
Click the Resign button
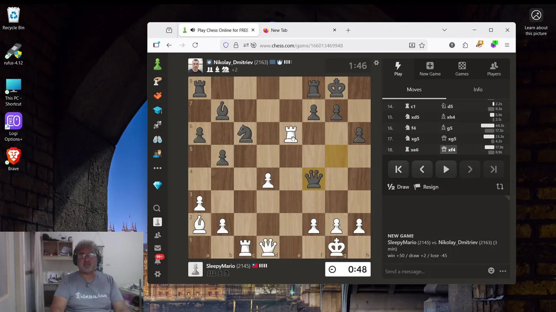tap(426, 187)
